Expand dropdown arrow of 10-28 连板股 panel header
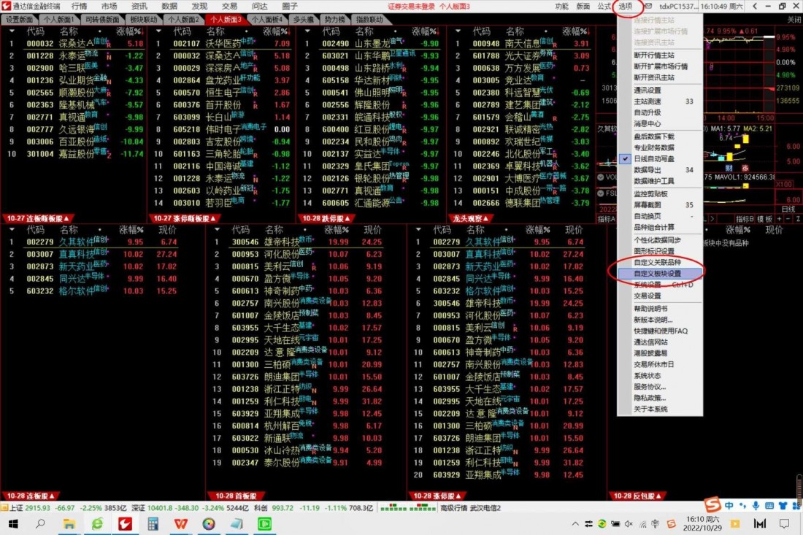This screenshot has width=803, height=535. 12,230
